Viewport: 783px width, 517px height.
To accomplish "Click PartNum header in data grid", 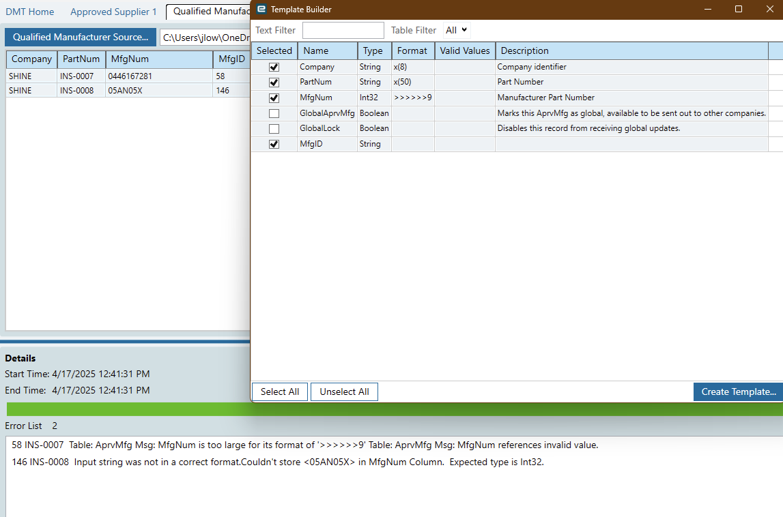I will click(81, 59).
